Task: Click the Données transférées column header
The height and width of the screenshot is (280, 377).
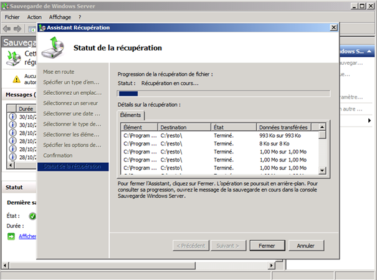Action: click(284, 127)
